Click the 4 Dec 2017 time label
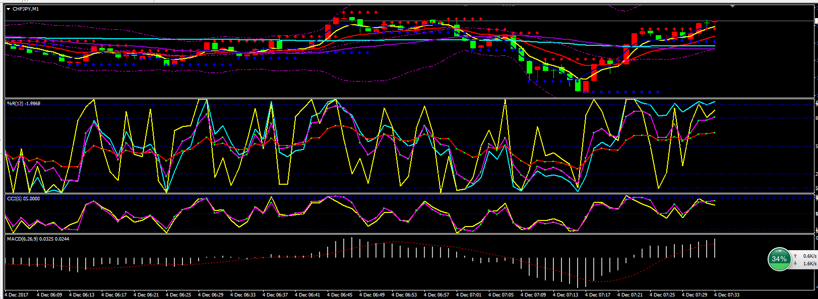The height and width of the screenshot is (299, 818). point(16,294)
